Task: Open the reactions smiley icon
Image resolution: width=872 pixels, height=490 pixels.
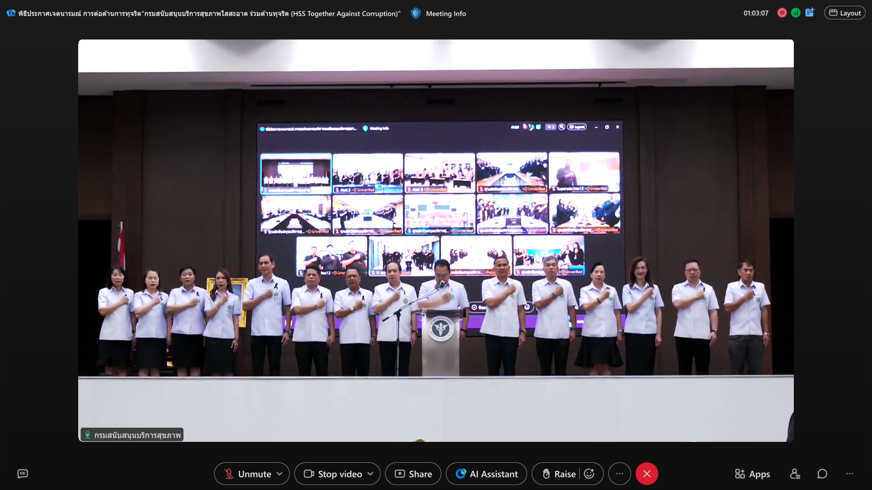Action: point(589,474)
